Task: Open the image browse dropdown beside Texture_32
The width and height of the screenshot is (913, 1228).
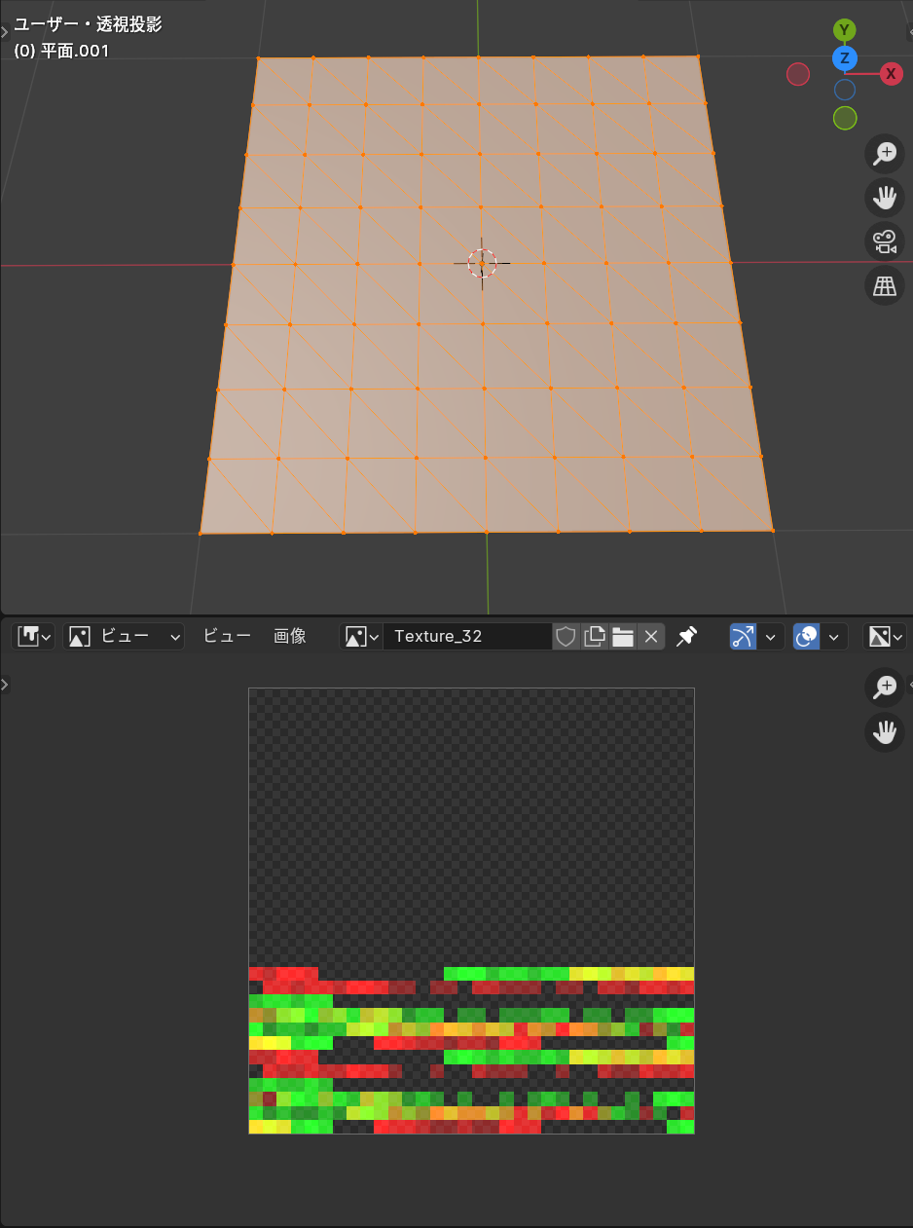Action: coord(361,636)
